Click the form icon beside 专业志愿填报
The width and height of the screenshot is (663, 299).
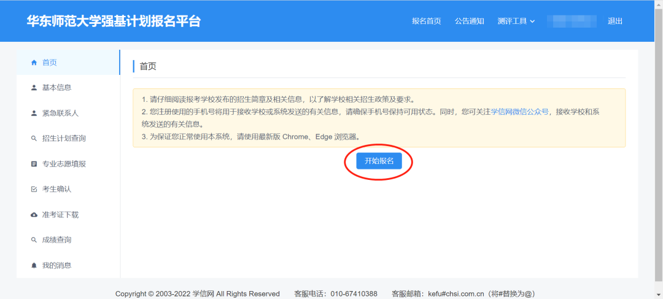(x=34, y=164)
